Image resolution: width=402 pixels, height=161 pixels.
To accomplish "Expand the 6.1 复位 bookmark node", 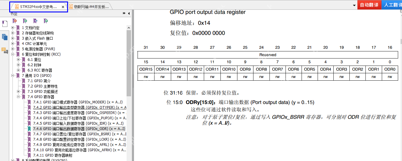I will (x=18, y=60).
